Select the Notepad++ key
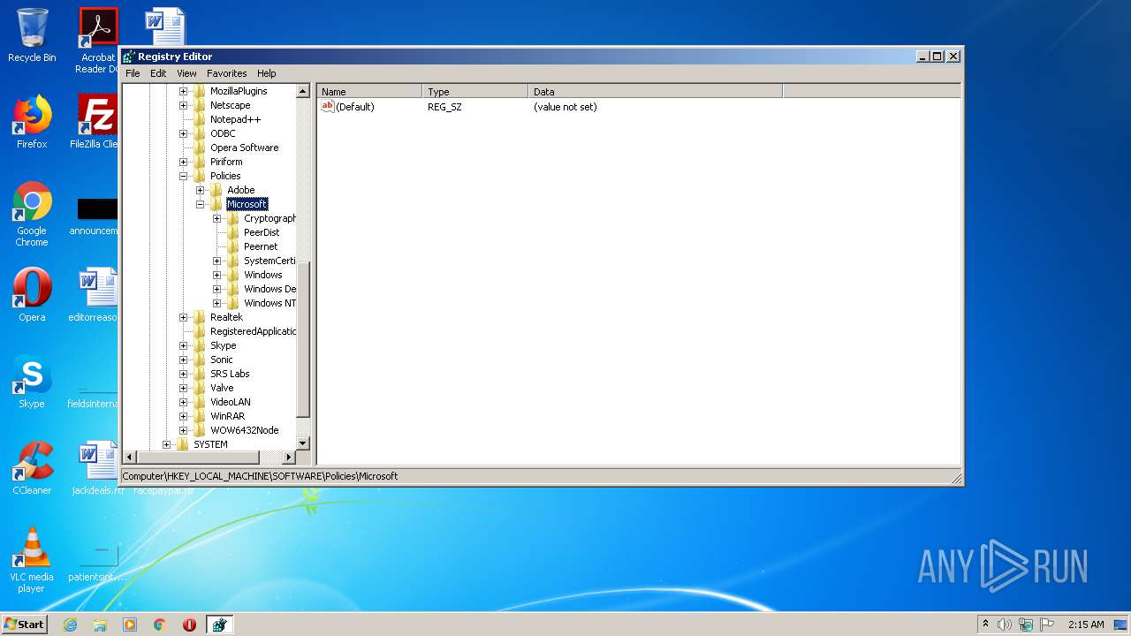This screenshot has height=636, width=1131. pos(235,119)
